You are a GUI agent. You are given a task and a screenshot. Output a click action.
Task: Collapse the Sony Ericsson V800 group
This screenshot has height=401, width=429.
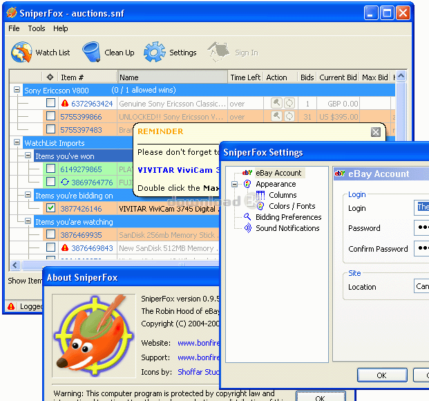tap(17, 90)
